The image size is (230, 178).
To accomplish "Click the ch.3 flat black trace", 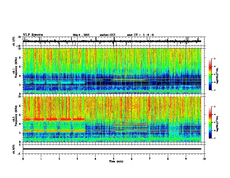I will tap(112, 149).
